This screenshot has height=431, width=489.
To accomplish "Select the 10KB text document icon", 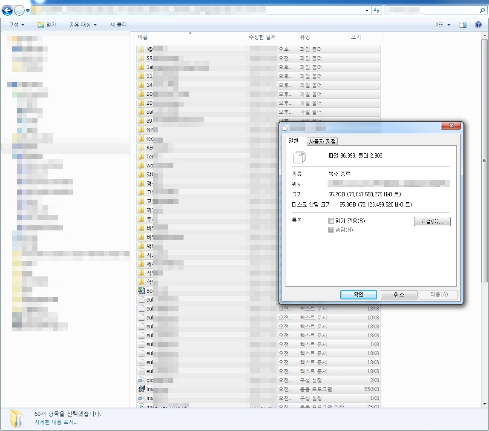I will [x=141, y=317].
